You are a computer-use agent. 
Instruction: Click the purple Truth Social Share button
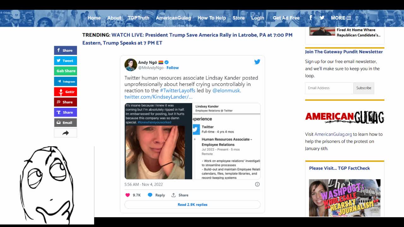click(x=65, y=112)
